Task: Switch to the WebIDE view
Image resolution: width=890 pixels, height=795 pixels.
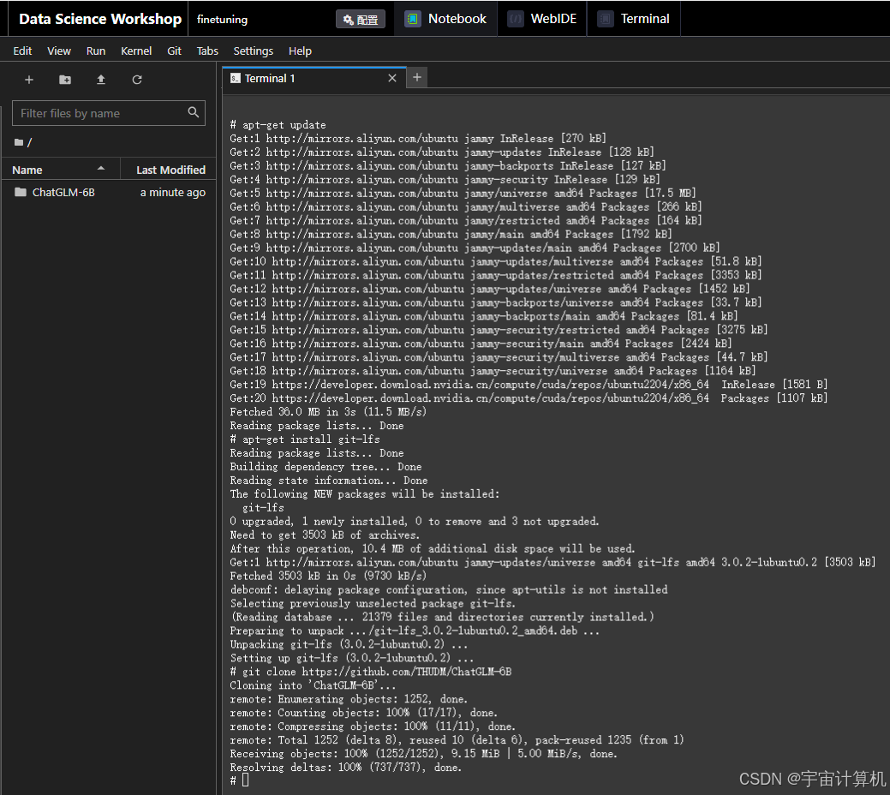Action: [542, 19]
